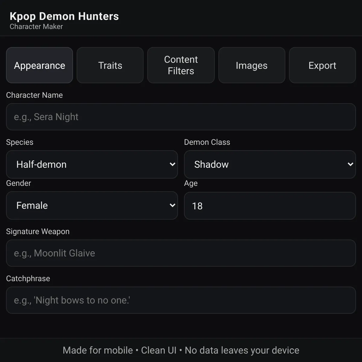
Task: Click the Half-demon selected value
Action: [41, 164]
